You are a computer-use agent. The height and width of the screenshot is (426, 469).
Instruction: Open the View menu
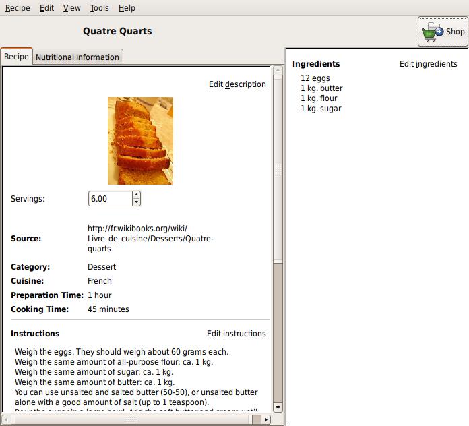pos(72,8)
